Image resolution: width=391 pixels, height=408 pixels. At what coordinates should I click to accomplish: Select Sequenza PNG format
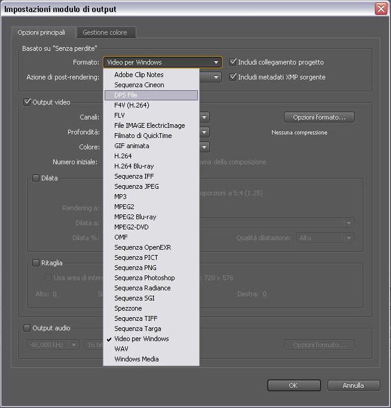click(151, 268)
